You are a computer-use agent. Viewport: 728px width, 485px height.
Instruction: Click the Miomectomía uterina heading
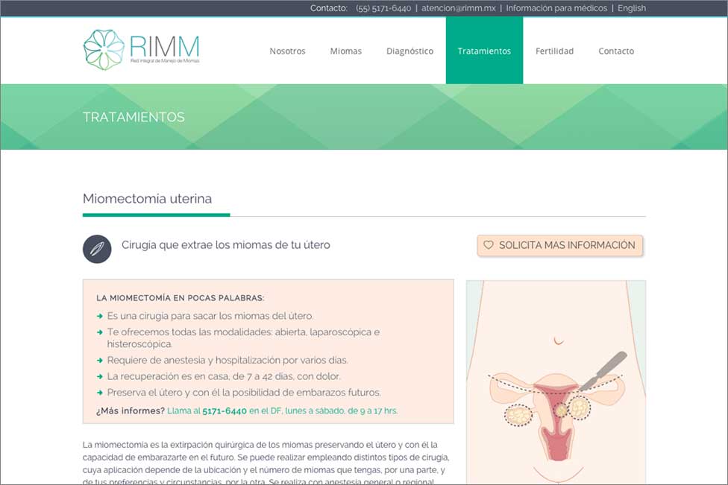pyautogui.click(x=147, y=199)
